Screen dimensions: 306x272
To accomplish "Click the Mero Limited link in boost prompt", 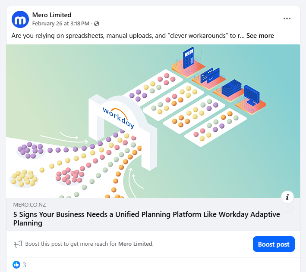I will 136,244.
